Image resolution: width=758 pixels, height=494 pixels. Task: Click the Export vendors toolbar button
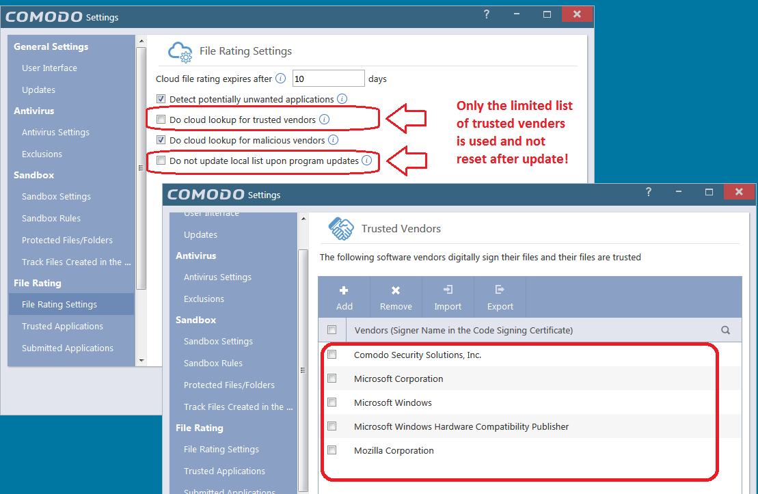(500, 297)
